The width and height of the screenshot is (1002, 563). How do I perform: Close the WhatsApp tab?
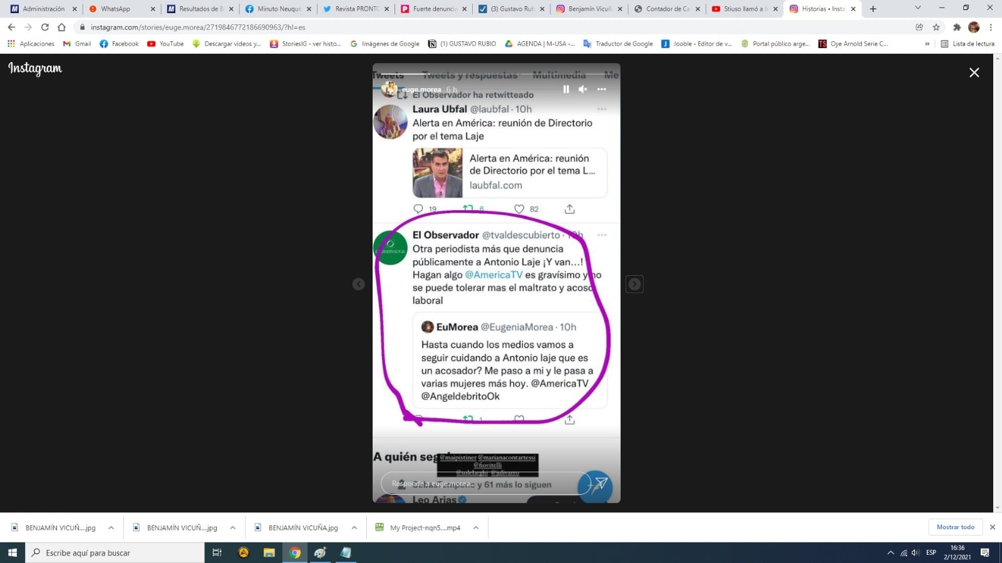[x=153, y=9]
